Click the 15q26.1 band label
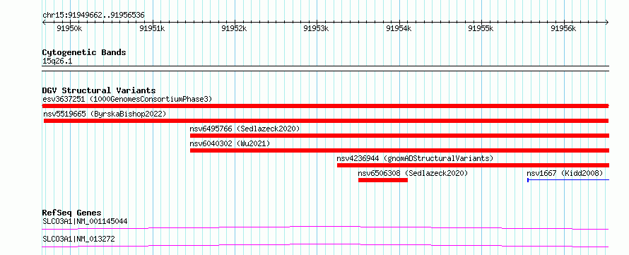629x255 pixels. (x=57, y=61)
